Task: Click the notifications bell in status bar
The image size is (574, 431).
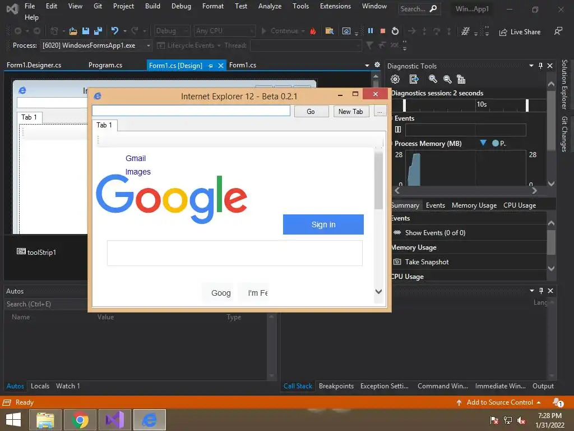Action: 558,402
